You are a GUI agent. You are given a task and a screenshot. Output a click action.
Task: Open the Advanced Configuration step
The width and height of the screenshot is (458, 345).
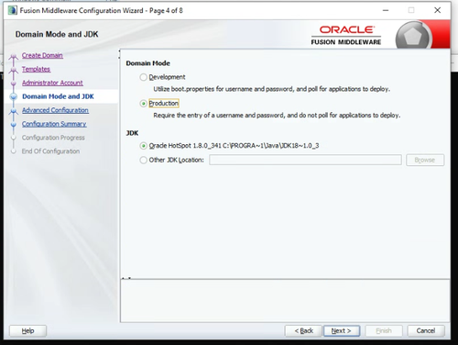(55, 110)
